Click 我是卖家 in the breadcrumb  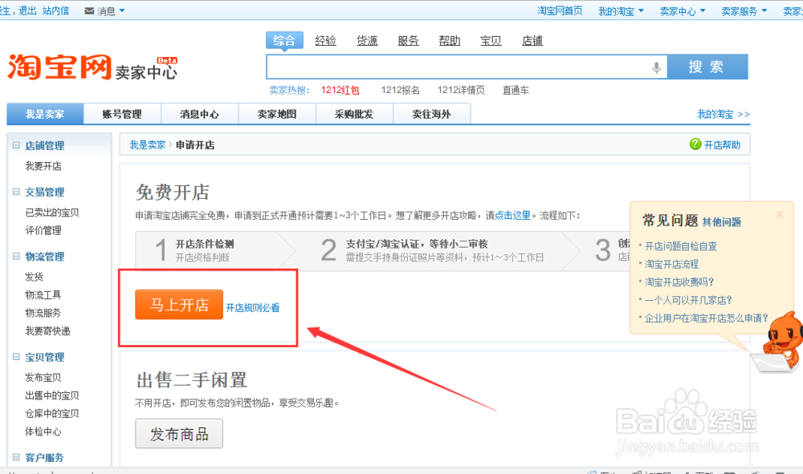tap(148, 144)
